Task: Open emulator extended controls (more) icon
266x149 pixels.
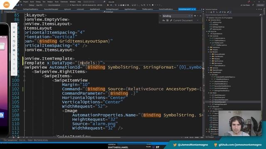Action: pyautogui.click(x=14, y=73)
